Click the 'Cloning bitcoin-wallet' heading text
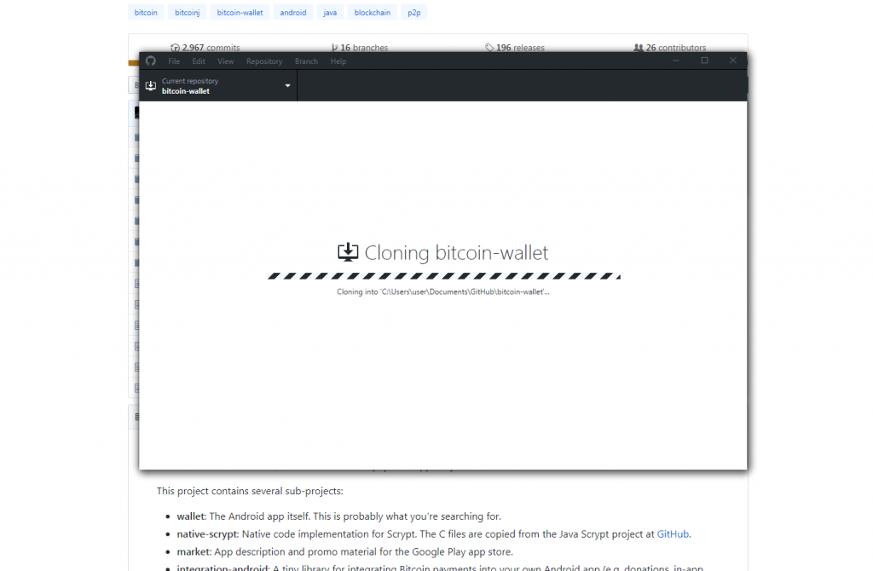The height and width of the screenshot is (571, 873). 457,252
